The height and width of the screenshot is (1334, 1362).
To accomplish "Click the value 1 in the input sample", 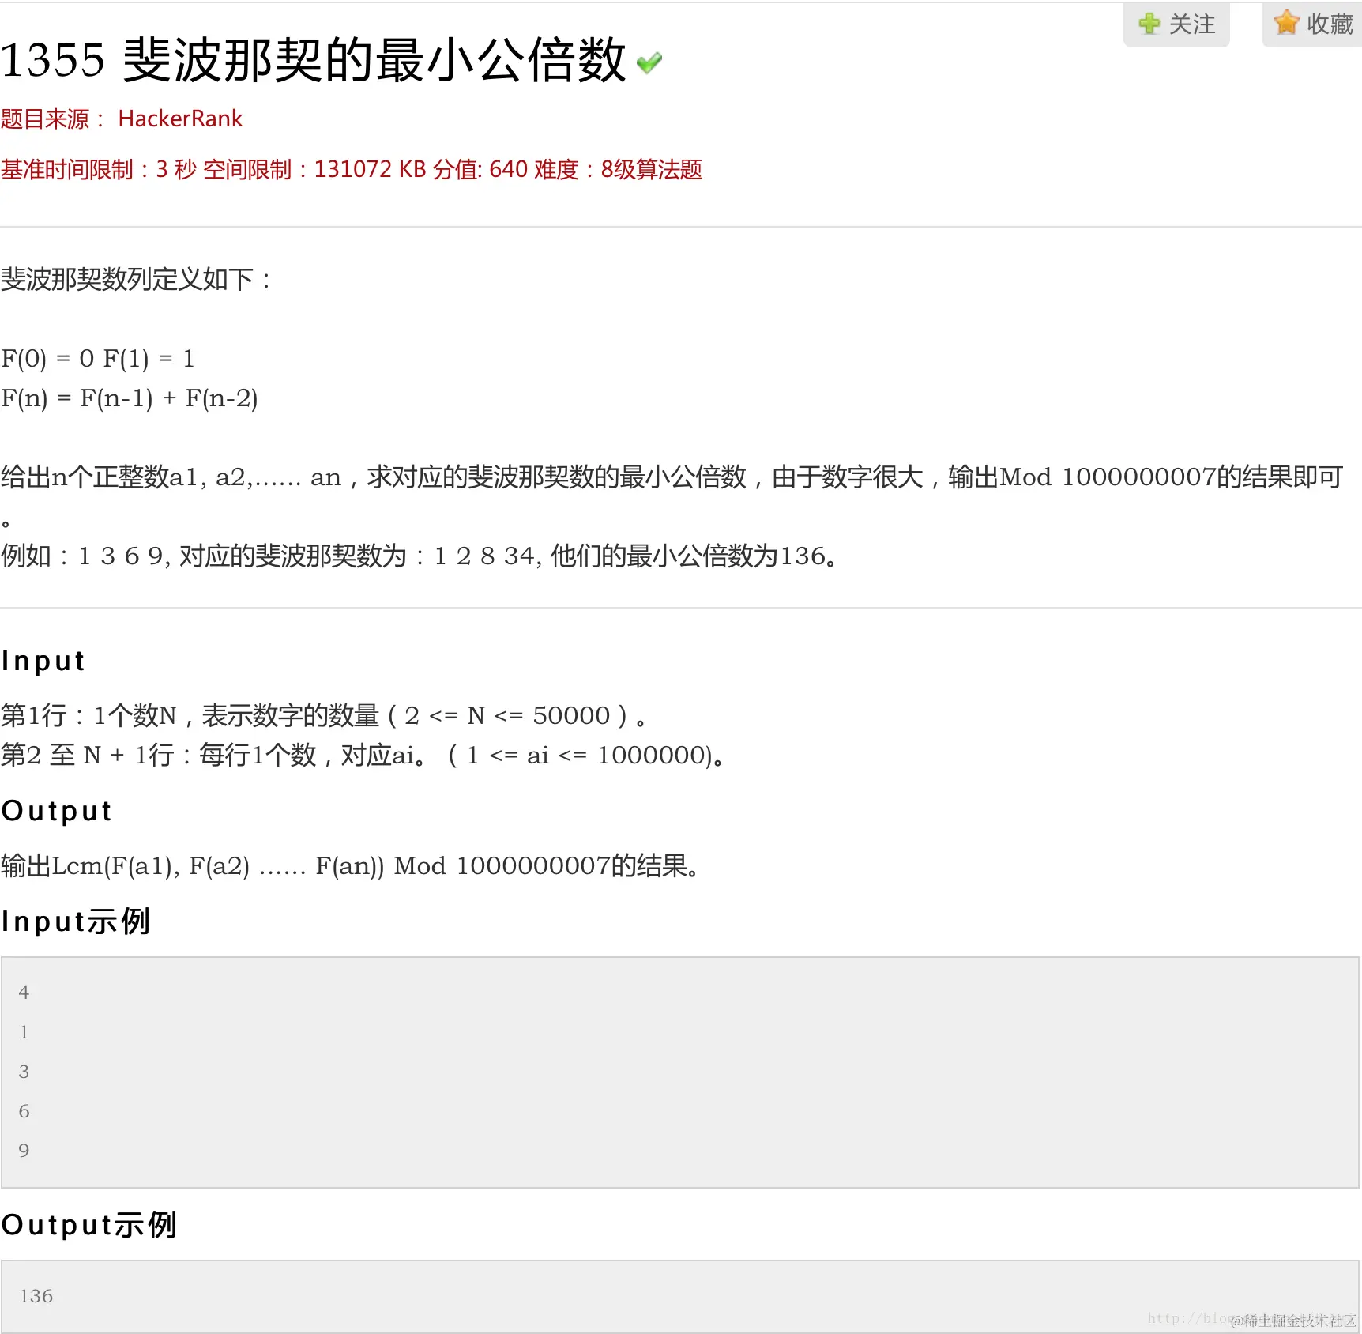I will (24, 1032).
